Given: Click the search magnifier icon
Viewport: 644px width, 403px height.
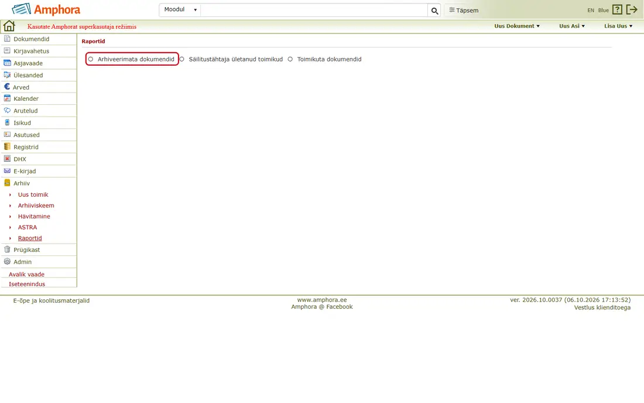Looking at the screenshot, I should point(434,11).
